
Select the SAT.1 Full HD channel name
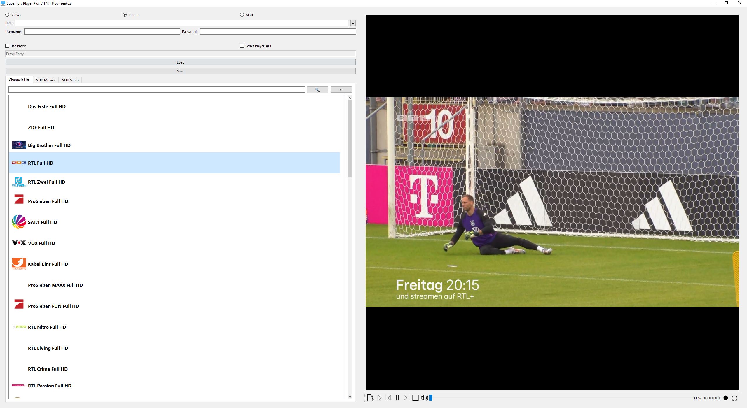(43, 222)
